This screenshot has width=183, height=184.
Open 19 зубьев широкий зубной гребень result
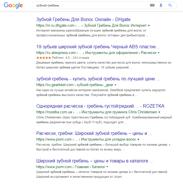coord(98,47)
